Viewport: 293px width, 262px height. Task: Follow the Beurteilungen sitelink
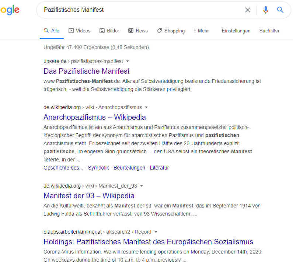pyautogui.click(x=129, y=168)
